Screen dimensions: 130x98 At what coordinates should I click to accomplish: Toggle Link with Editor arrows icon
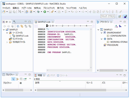pyautogui.click(x=22, y=26)
